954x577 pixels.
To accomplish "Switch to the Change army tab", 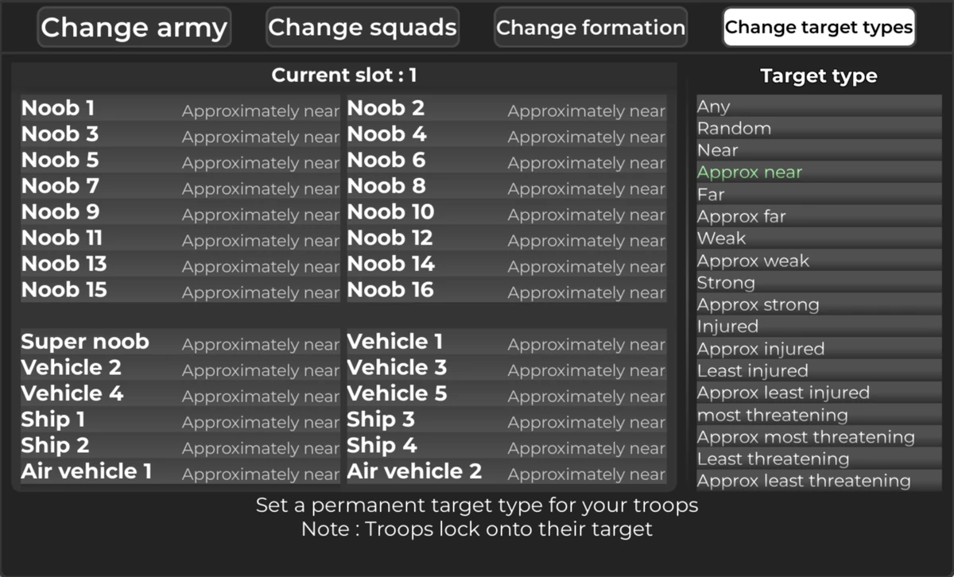I will pyautogui.click(x=134, y=27).
